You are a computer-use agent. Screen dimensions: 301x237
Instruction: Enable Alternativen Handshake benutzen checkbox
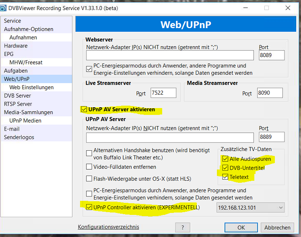tap(89, 153)
